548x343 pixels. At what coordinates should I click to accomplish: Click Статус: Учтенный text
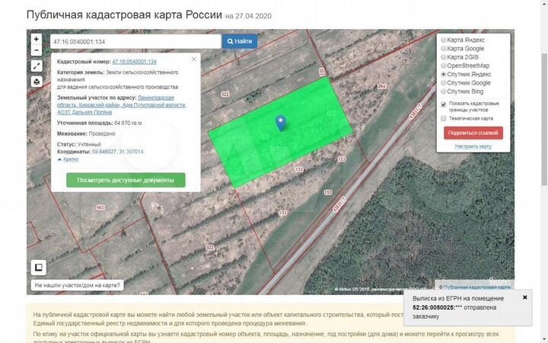tap(79, 144)
